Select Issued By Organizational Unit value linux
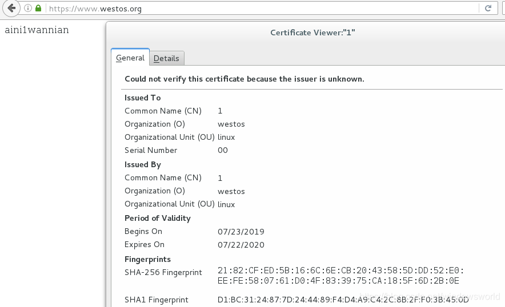 click(x=226, y=204)
